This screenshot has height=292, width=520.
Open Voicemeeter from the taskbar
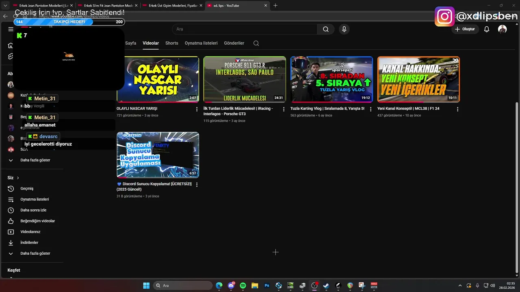374,286
